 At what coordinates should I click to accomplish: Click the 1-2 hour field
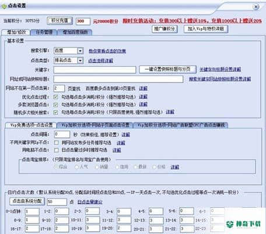point(62,211)
